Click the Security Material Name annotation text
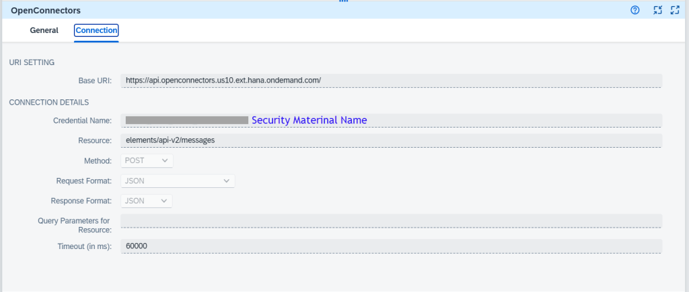The width and height of the screenshot is (689, 292). (309, 120)
